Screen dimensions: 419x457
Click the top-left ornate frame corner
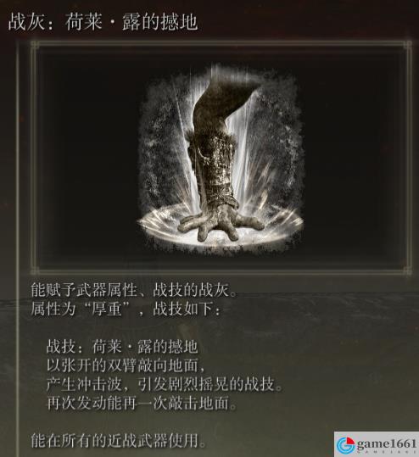click(x=35, y=45)
